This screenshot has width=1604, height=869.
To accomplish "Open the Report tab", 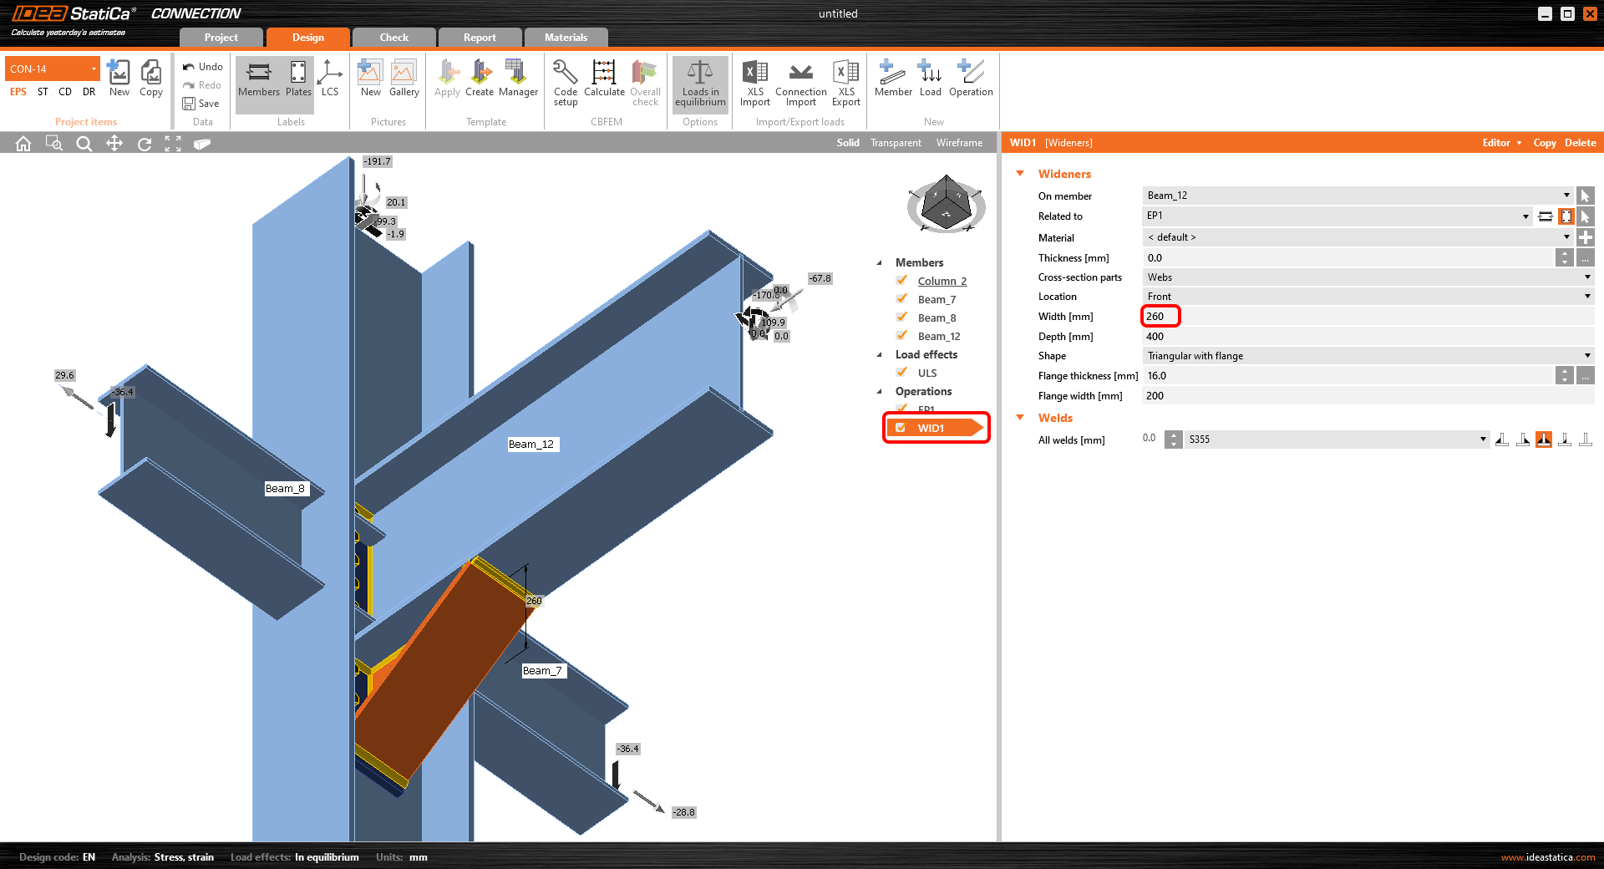I will 480,38.
